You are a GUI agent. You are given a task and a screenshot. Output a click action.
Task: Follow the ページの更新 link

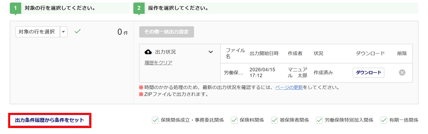[x=289, y=88]
